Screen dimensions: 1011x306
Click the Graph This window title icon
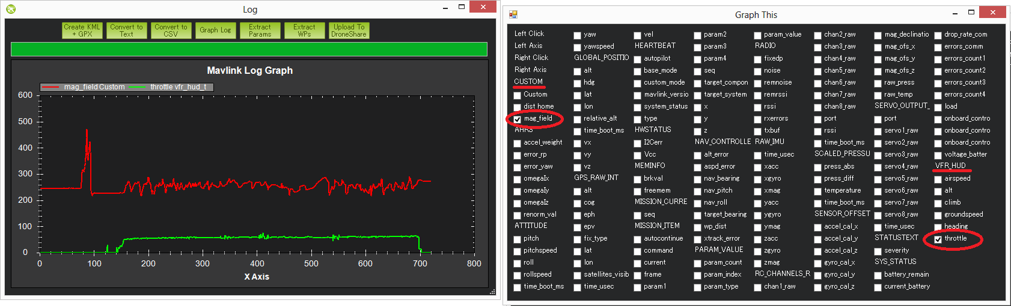pyautogui.click(x=513, y=14)
